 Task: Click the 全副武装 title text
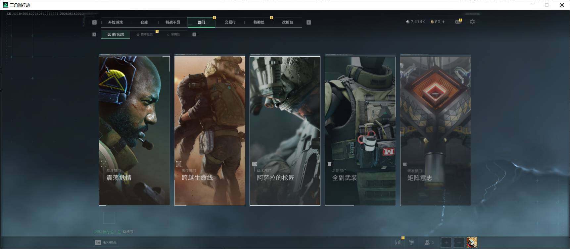click(x=345, y=178)
